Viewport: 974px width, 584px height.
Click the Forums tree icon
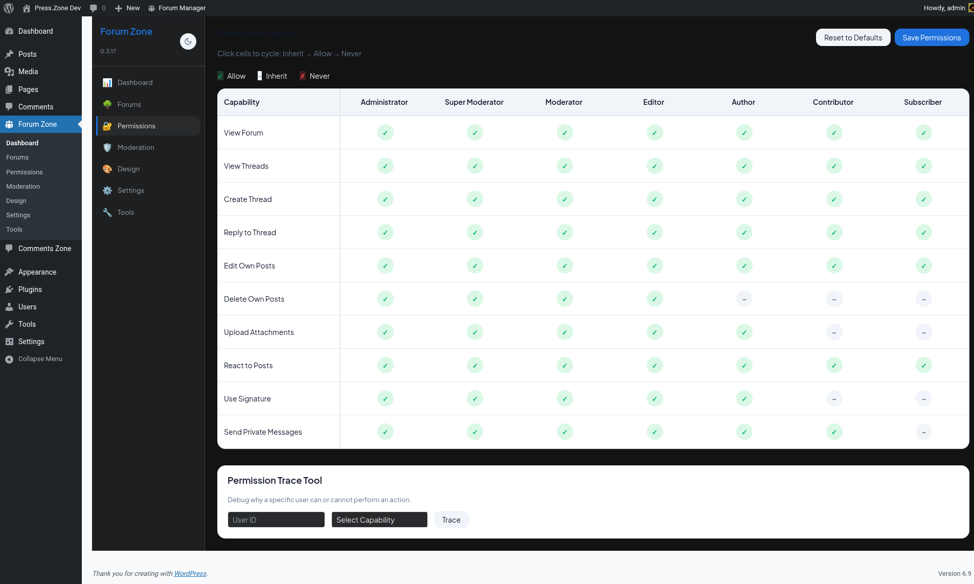[107, 104]
